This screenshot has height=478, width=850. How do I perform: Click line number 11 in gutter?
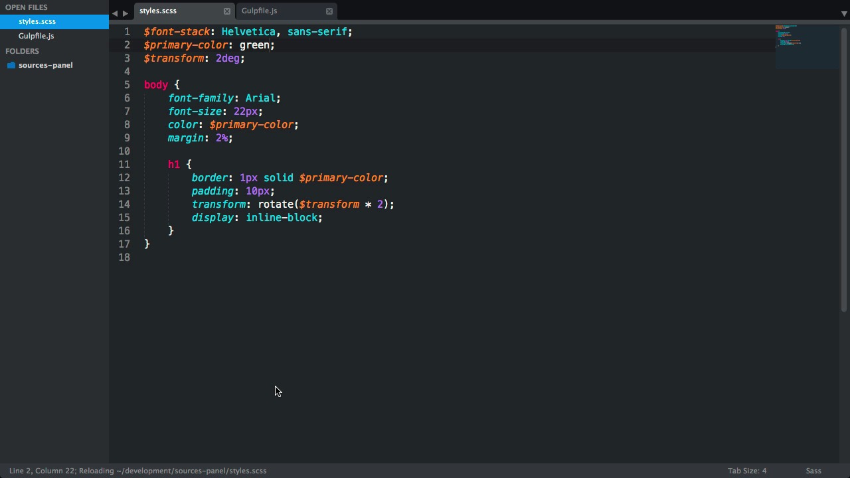click(124, 165)
